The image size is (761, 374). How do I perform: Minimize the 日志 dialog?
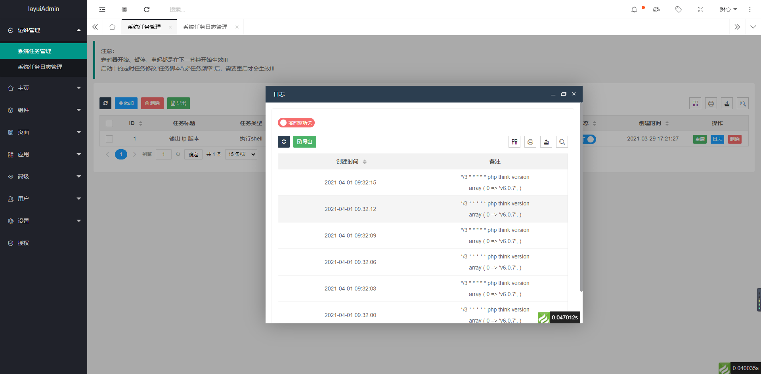coord(553,94)
